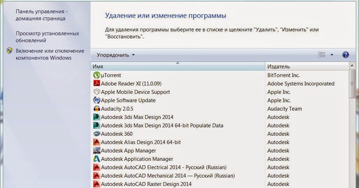Click the Autodesk 360 icon

point(96,134)
